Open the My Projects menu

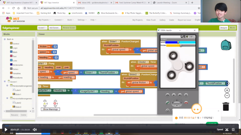pos(44,20)
